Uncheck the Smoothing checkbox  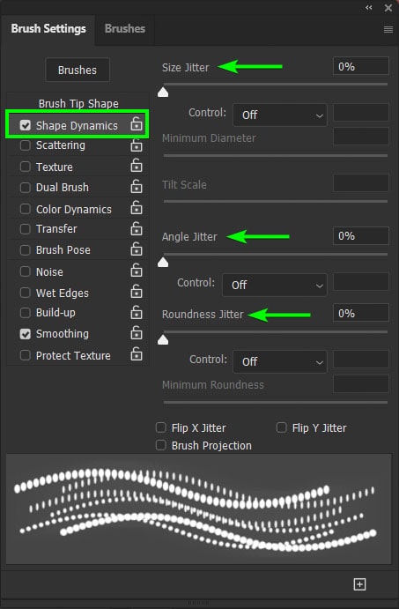(x=26, y=334)
